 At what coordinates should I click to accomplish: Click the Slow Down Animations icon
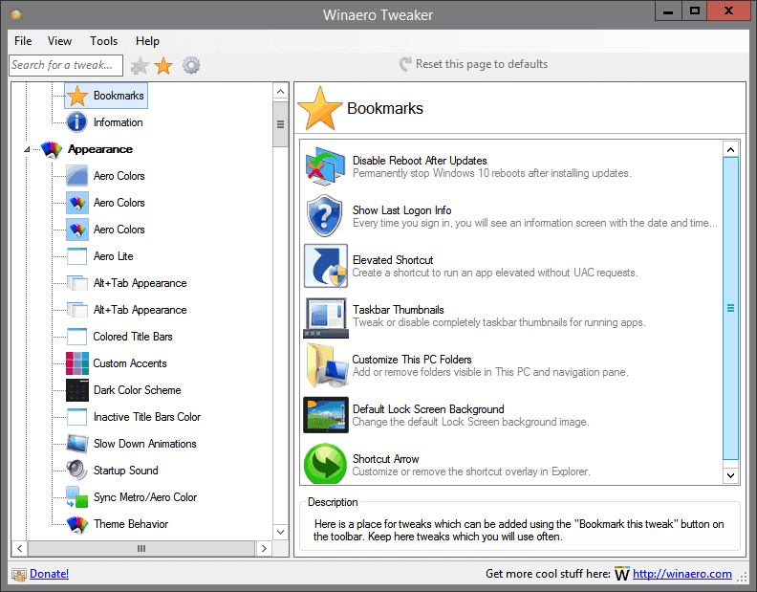point(77,444)
